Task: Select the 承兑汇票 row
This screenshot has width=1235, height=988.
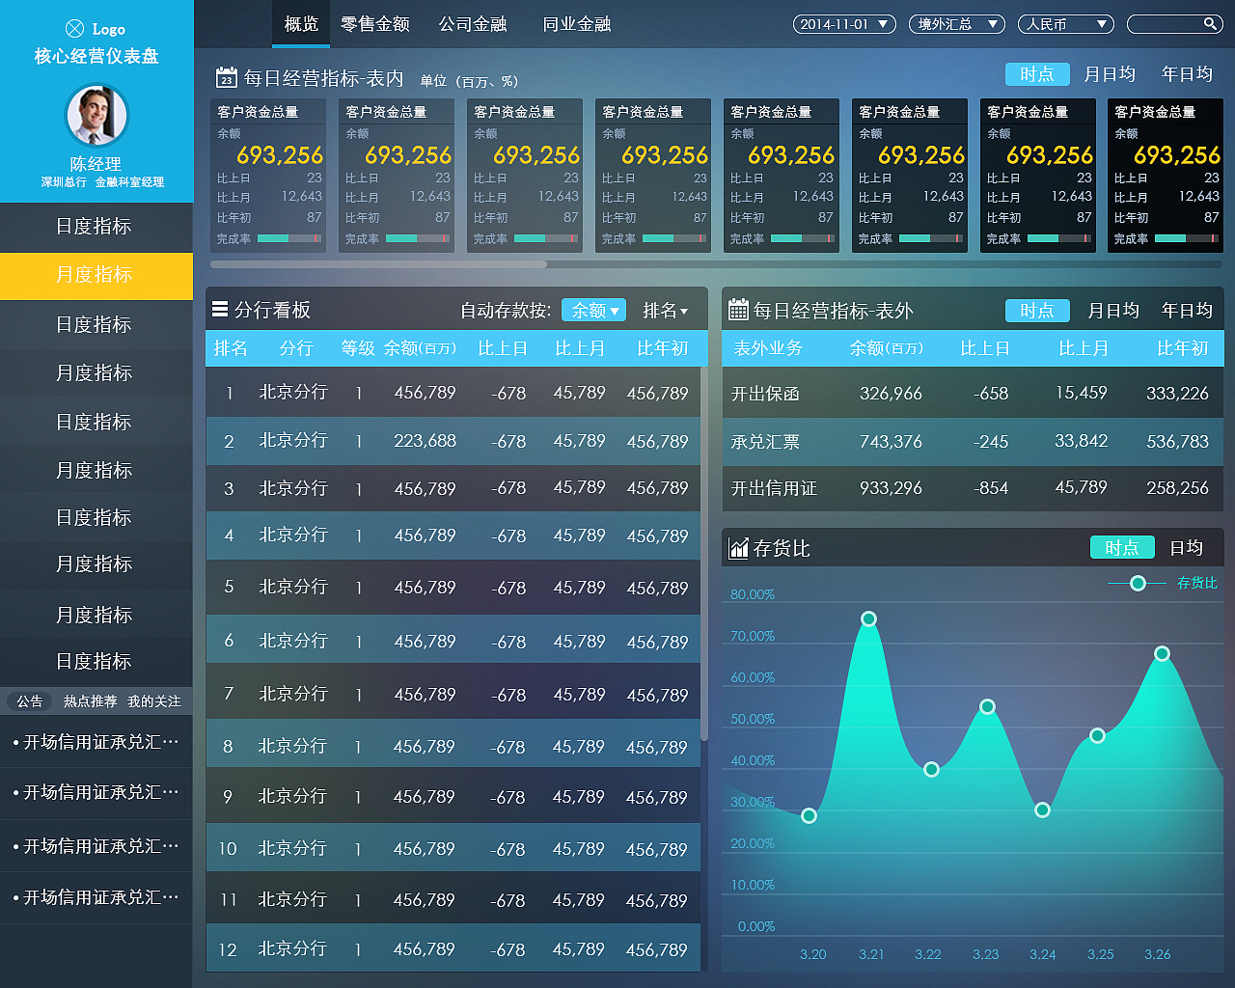Action: pyautogui.click(x=973, y=442)
